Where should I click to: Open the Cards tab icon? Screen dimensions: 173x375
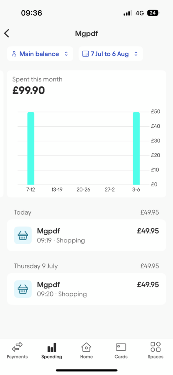tap(121, 347)
